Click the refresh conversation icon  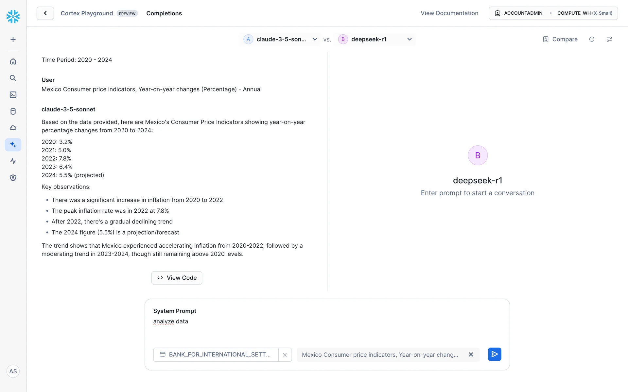tap(592, 39)
